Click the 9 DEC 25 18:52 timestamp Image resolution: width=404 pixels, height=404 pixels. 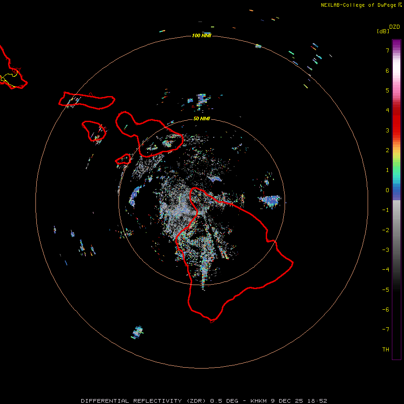point(299,401)
